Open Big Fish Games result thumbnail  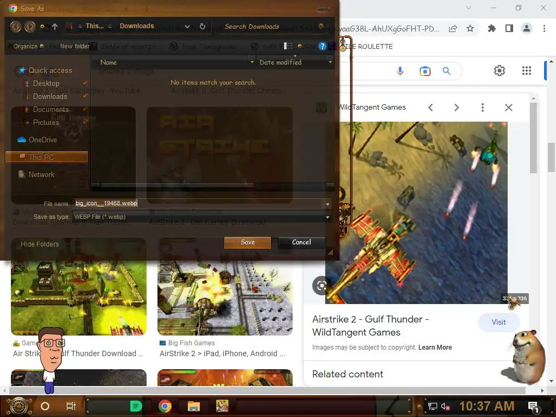[225, 287]
